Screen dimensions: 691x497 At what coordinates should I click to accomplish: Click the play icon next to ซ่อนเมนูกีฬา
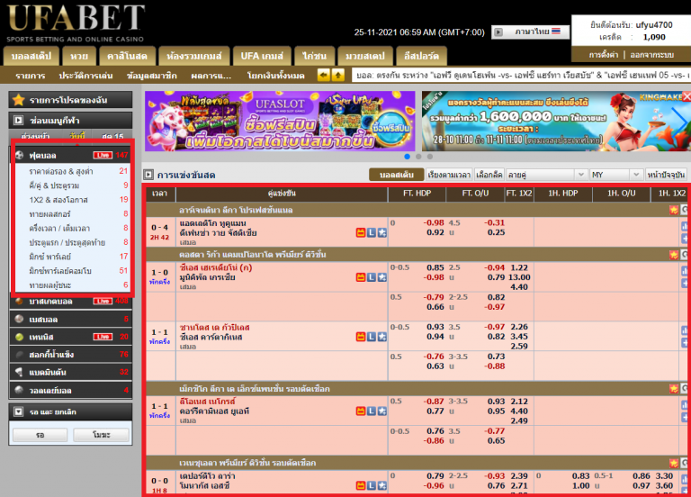click(x=18, y=120)
